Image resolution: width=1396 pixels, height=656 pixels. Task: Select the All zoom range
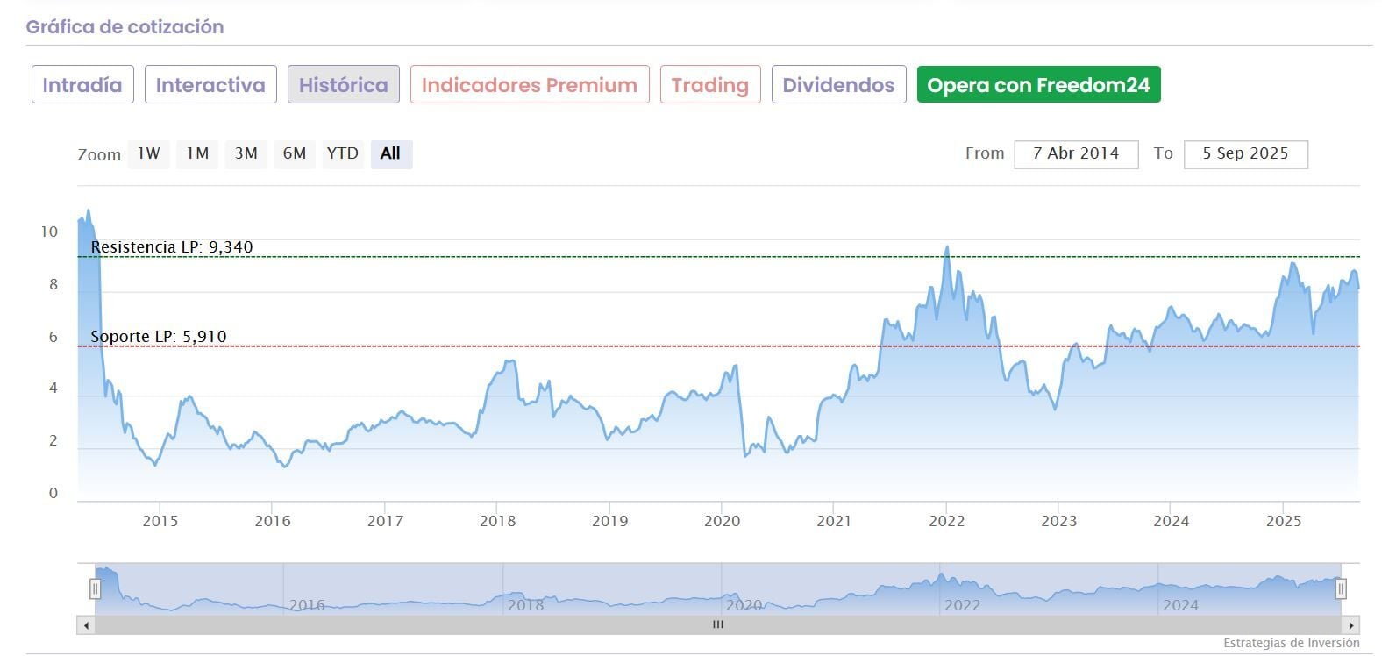(x=390, y=153)
